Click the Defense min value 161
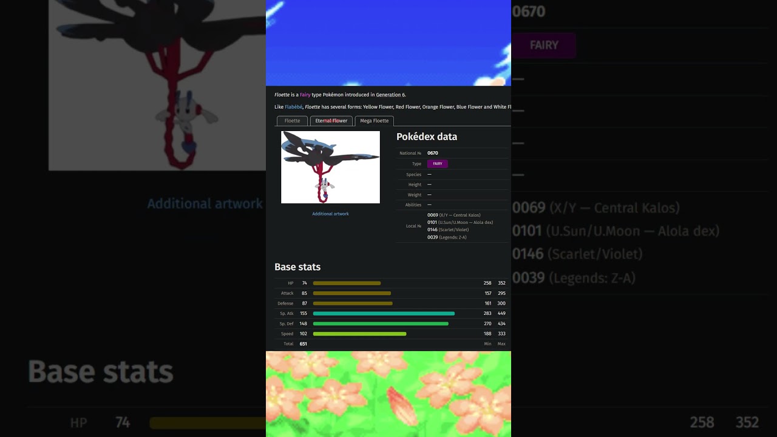 (488, 303)
